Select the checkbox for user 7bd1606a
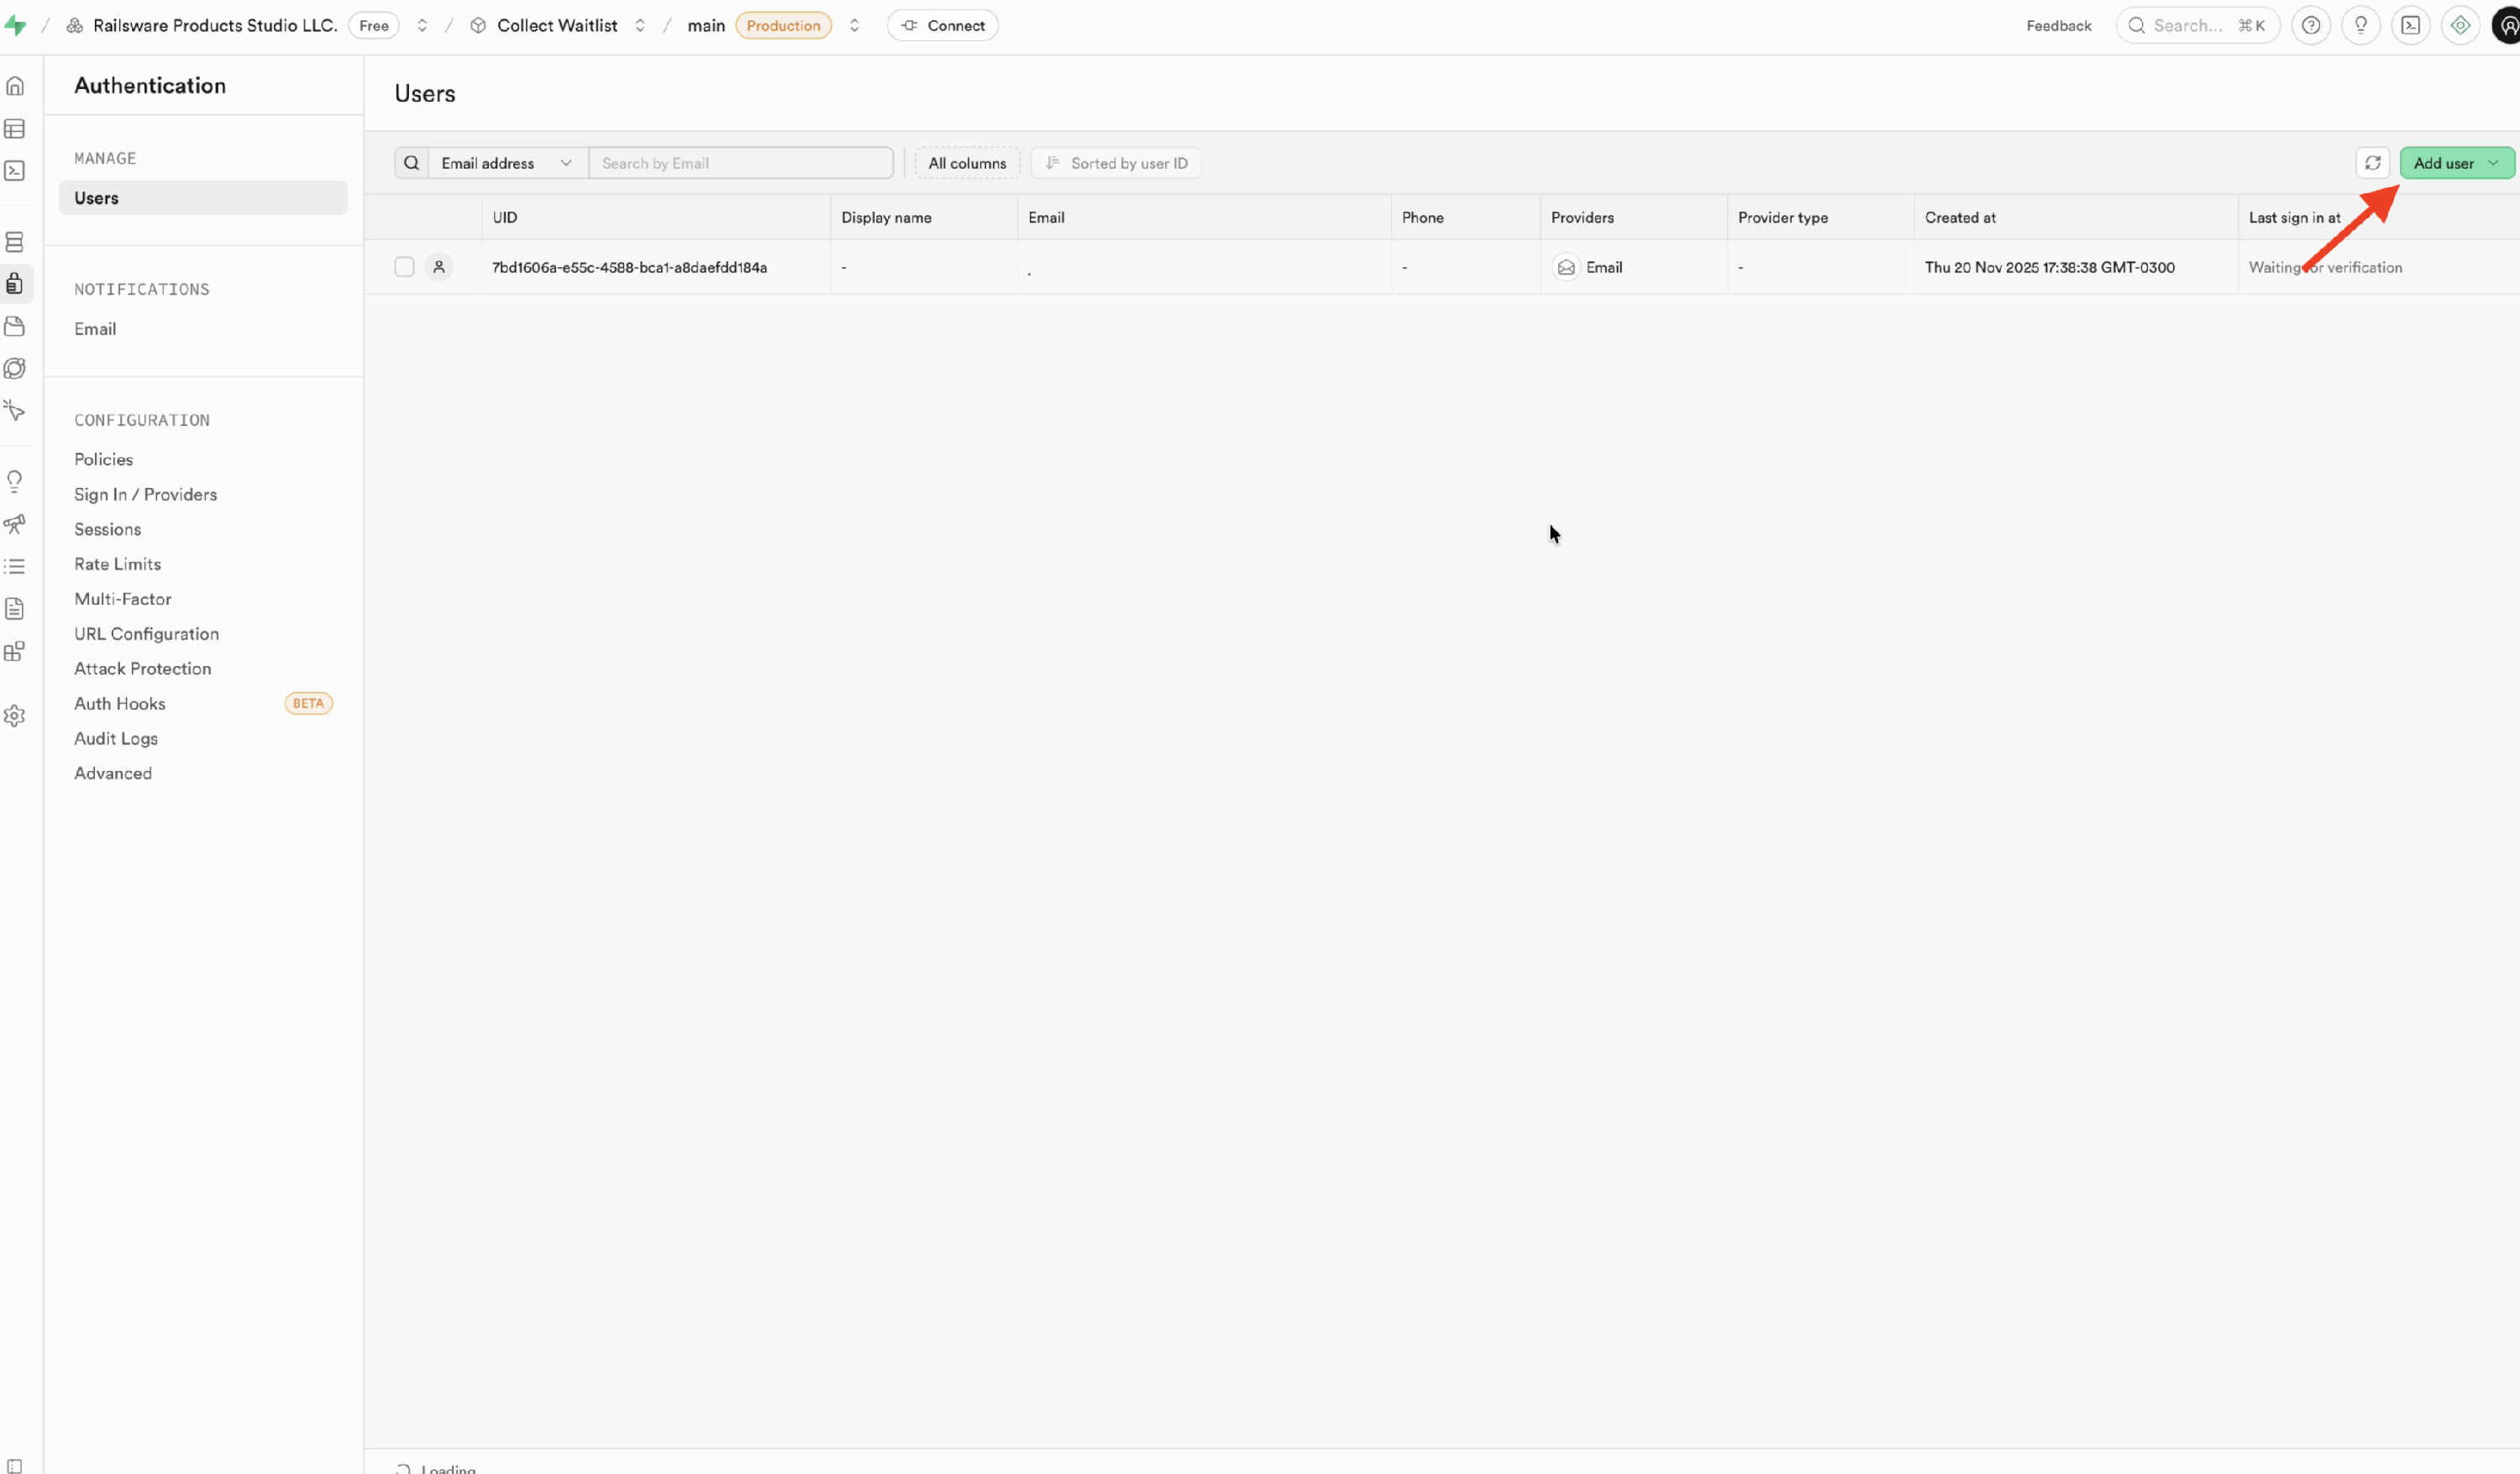Viewport: 2520px width, 1474px height. pos(404,267)
